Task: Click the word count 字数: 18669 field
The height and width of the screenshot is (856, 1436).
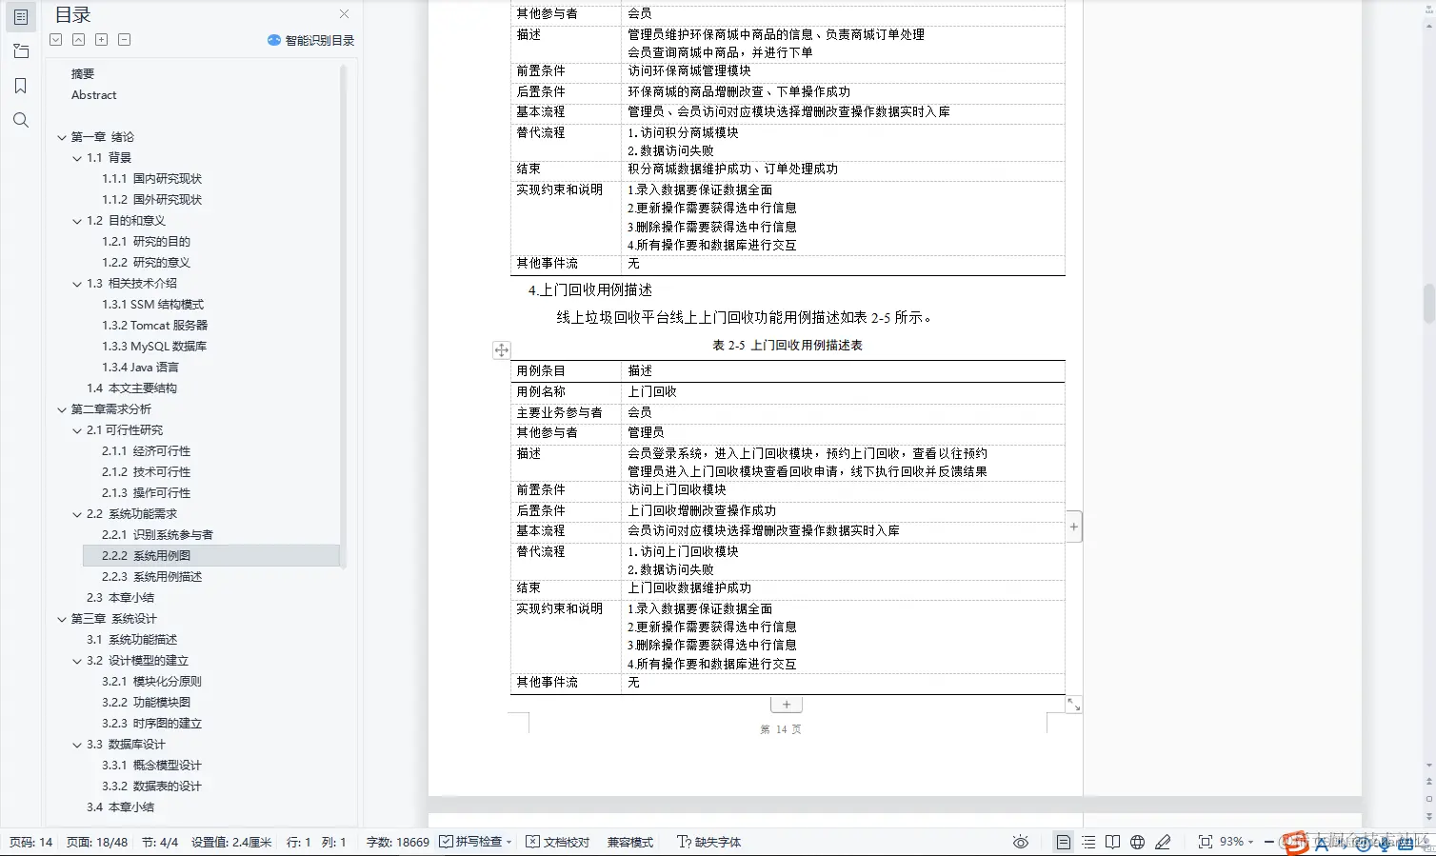Action: 397,842
